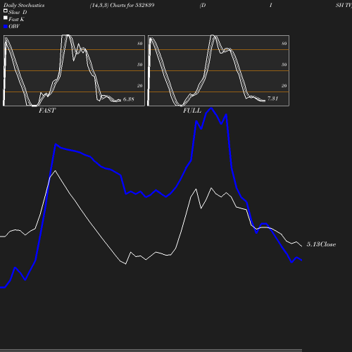
Task: Click the FAST label under chart
Action: click(47, 111)
